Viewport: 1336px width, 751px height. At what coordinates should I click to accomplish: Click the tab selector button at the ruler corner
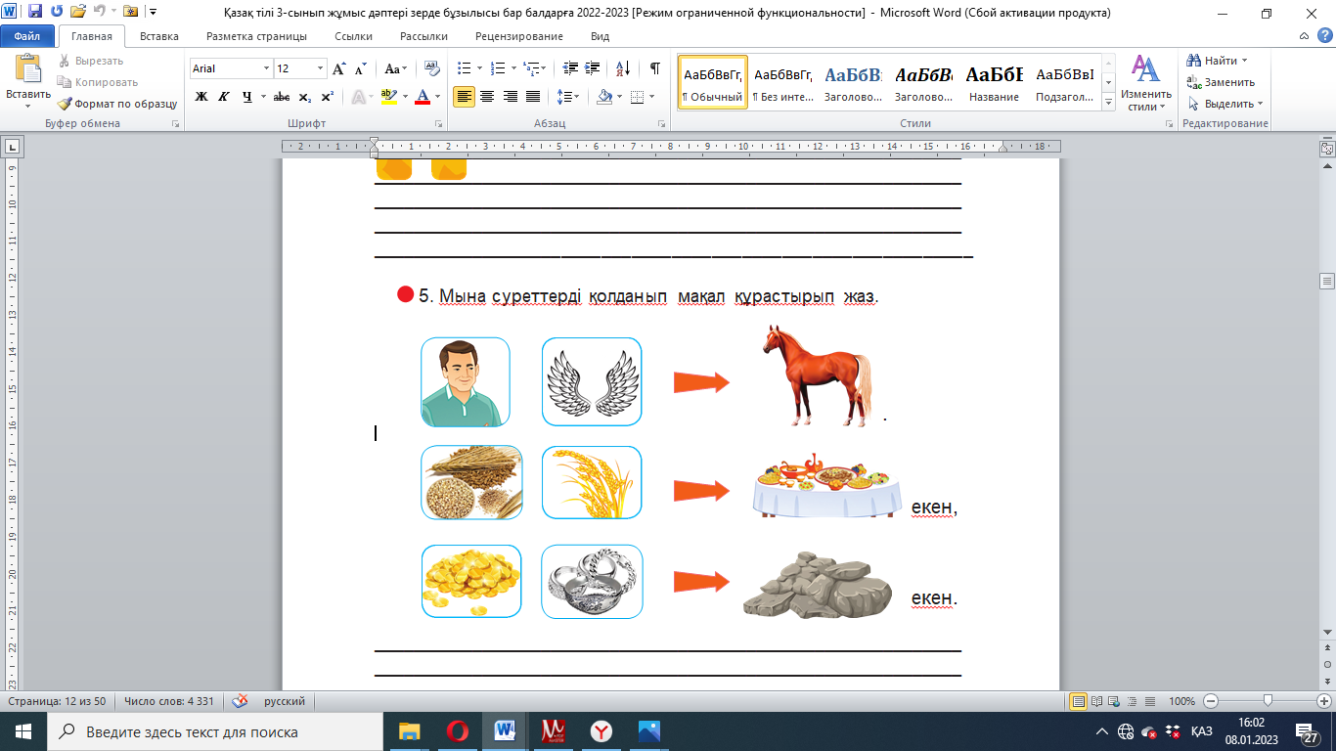[12, 147]
